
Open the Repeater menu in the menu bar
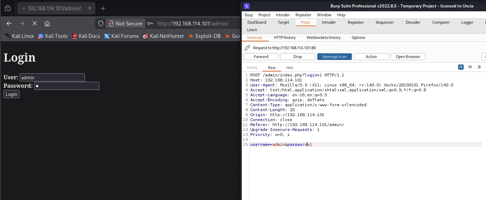point(304,15)
